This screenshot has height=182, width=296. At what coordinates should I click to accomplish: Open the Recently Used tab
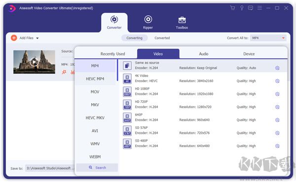tap(112, 54)
